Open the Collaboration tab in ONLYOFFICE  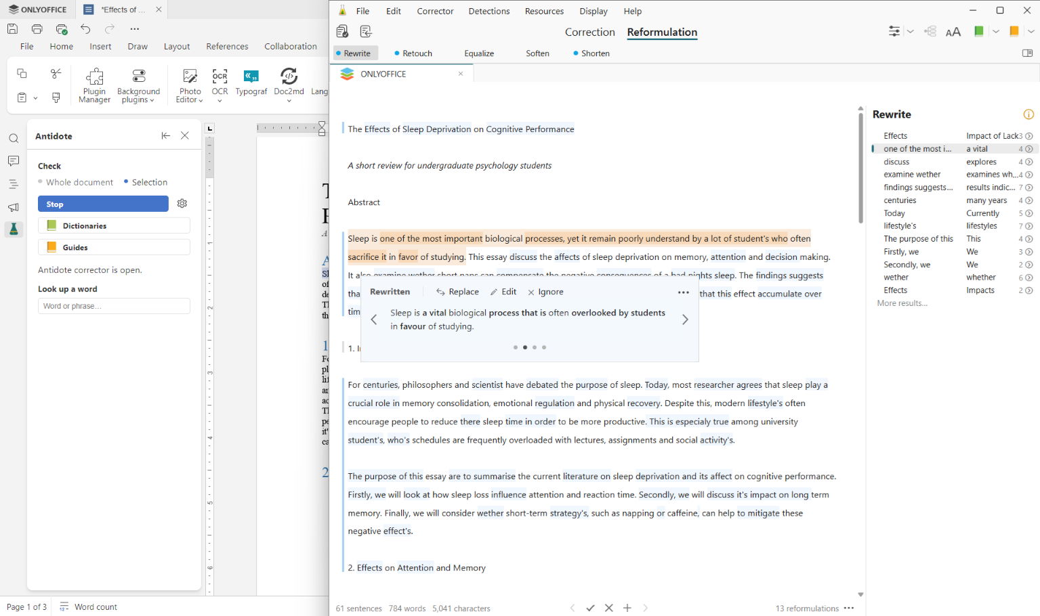click(x=291, y=46)
